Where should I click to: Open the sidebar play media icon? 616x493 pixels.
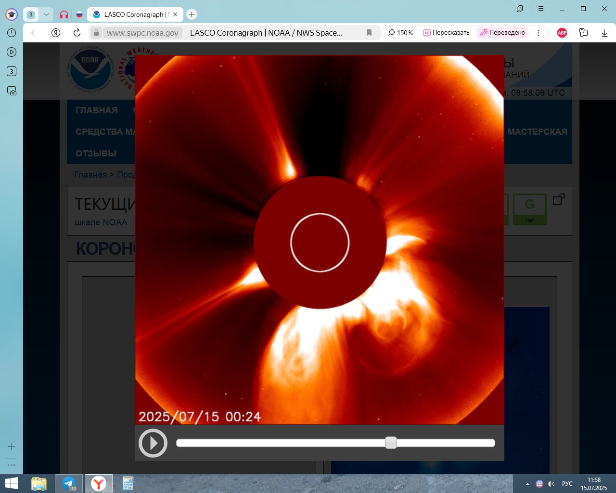(x=12, y=52)
